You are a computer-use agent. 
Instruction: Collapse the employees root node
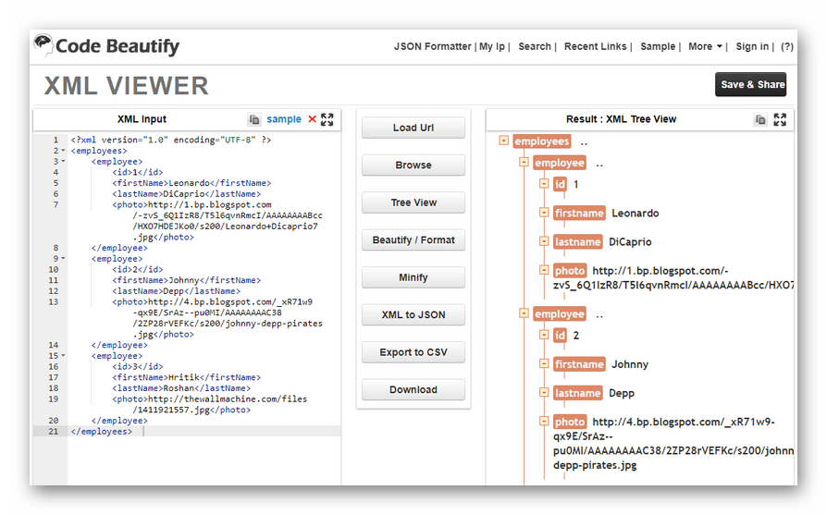503,141
